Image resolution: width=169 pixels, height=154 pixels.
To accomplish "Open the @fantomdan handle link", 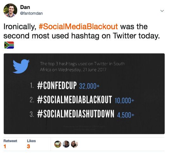I will point(31,13).
